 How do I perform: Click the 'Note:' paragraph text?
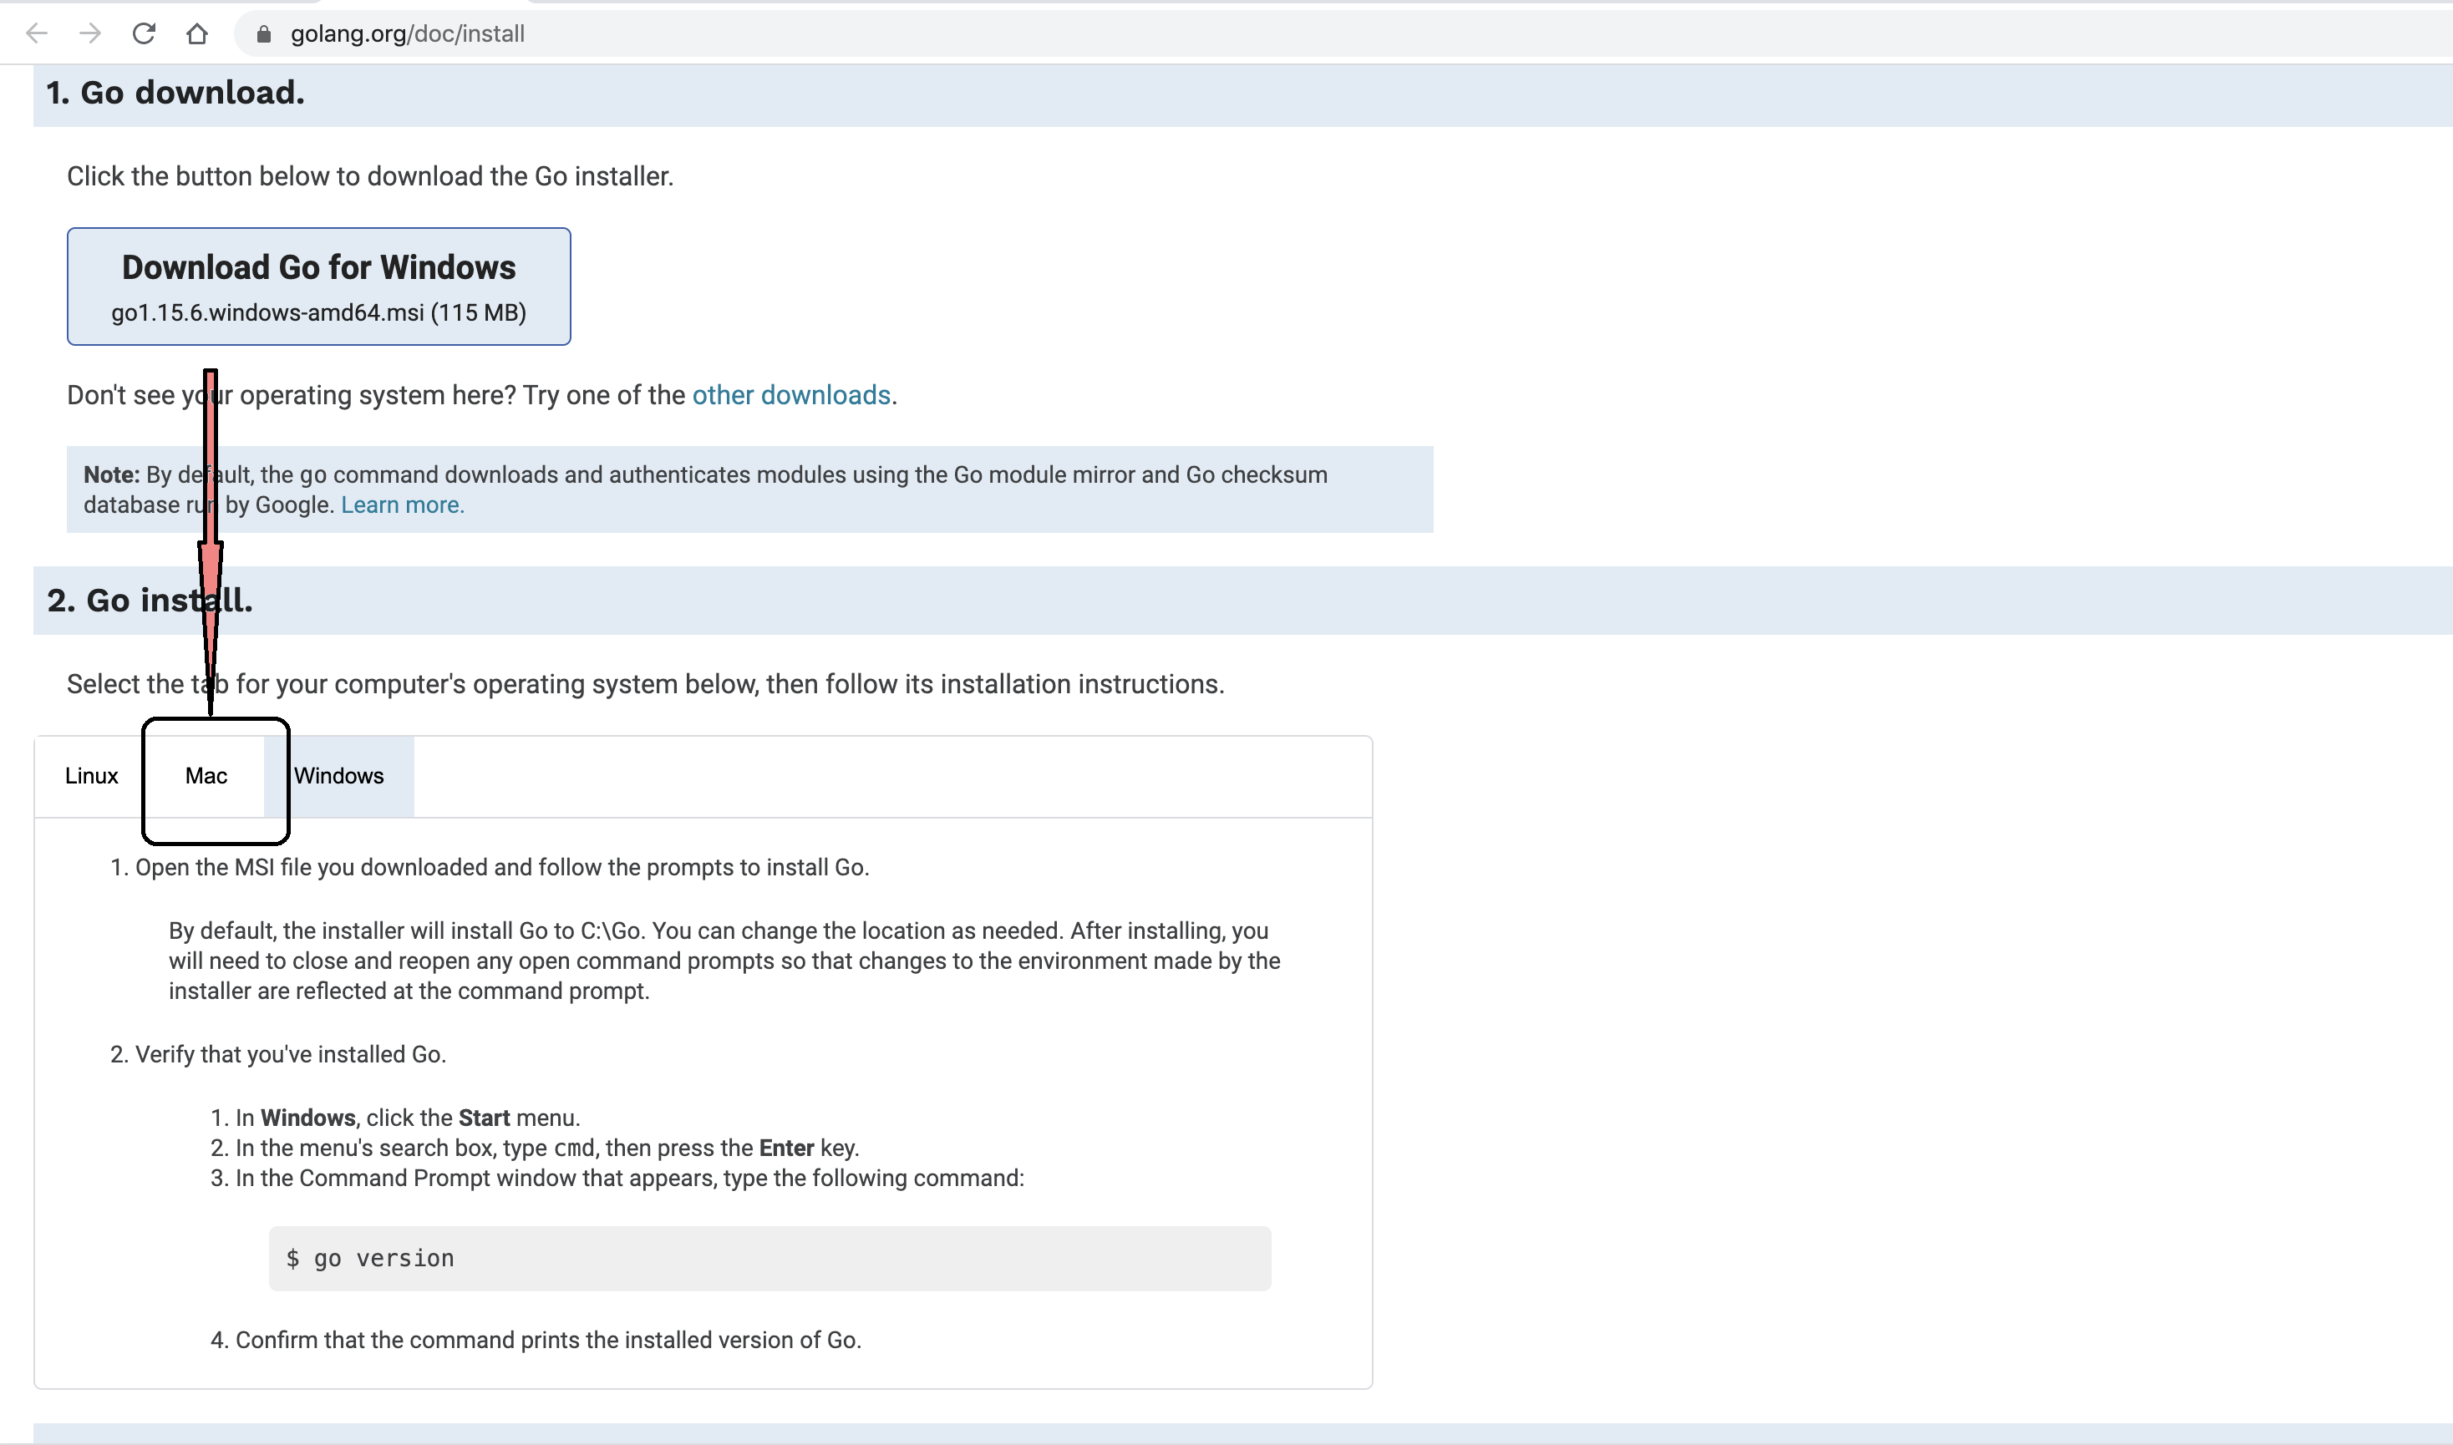tap(706, 489)
